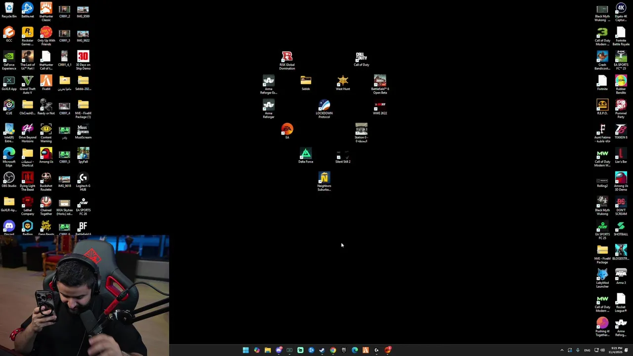Select the Sabbb folder in center
The image size is (633, 356).
coord(306,83)
